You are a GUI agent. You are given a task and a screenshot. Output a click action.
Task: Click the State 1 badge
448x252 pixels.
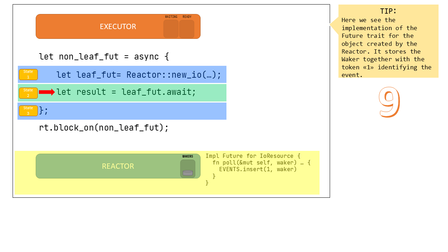point(28,74)
